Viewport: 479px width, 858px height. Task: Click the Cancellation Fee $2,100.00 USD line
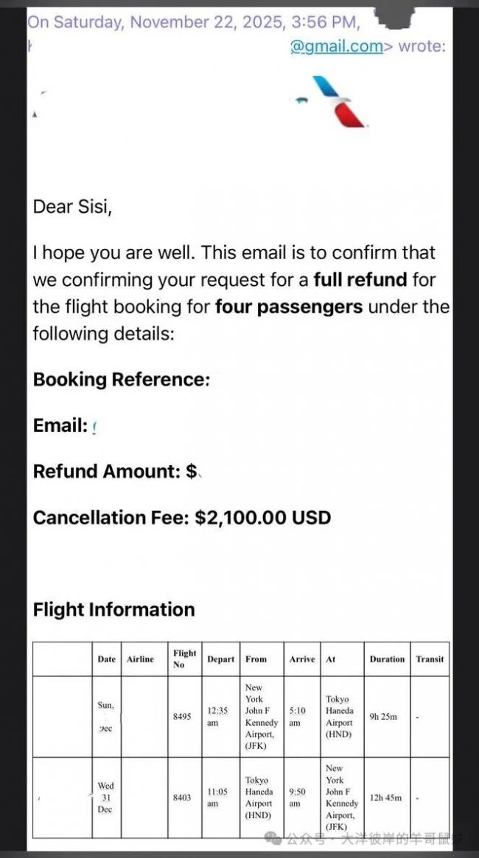(181, 518)
